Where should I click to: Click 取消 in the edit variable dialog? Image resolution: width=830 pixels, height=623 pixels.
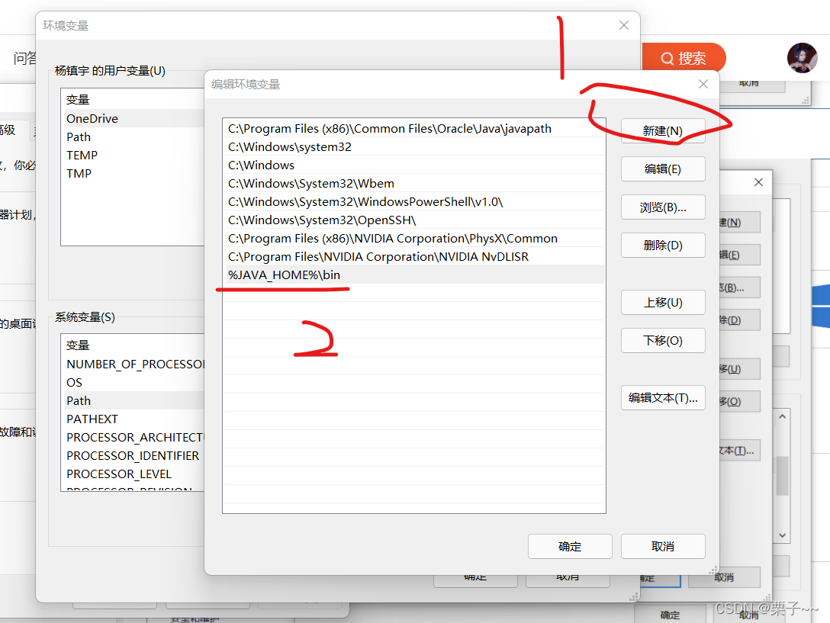(x=663, y=546)
